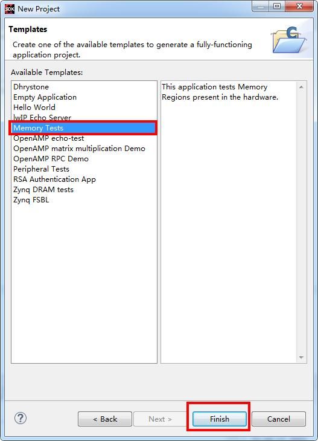Cancel the New Project wizard
Image resolution: width=318 pixels, height=441 pixels.
click(278, 419)
